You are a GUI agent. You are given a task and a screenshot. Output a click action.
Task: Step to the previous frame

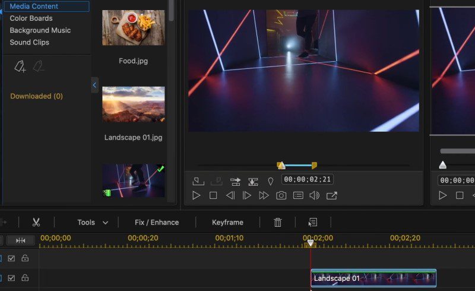230,195
